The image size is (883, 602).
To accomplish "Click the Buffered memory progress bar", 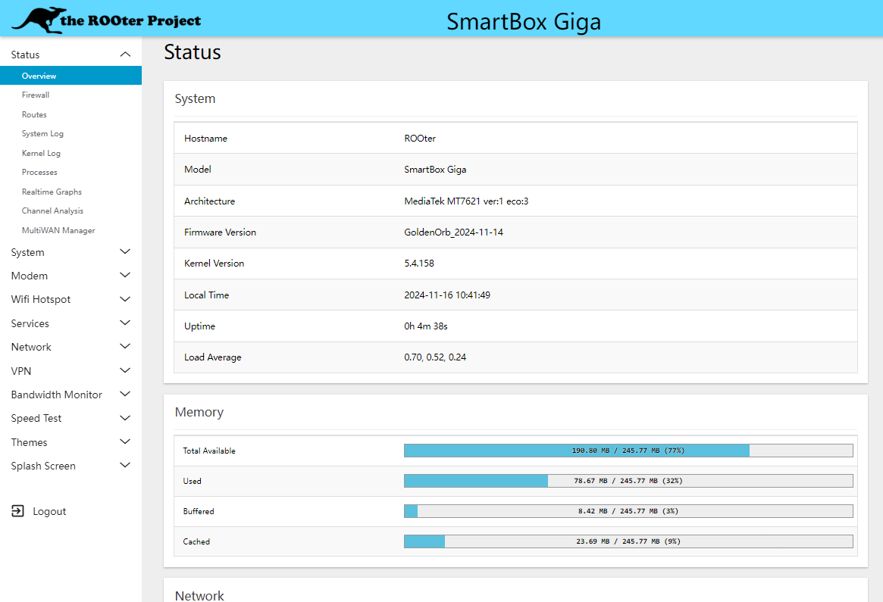I will [628, 511].
